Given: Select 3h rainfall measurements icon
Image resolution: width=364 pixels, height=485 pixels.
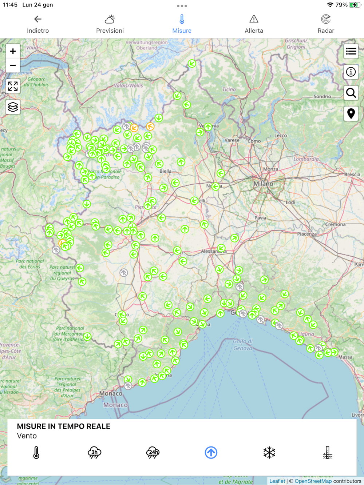Looking at the screenshot, I should pos(94,453).
